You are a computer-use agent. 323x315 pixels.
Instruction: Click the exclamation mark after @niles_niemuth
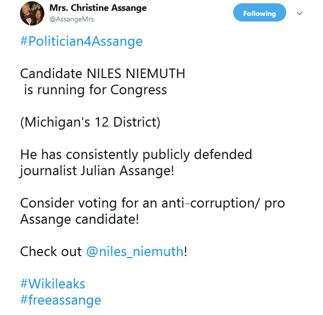tap(186, 251)
